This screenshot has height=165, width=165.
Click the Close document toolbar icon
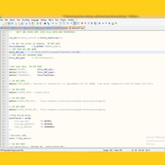[x=16, y=23]
